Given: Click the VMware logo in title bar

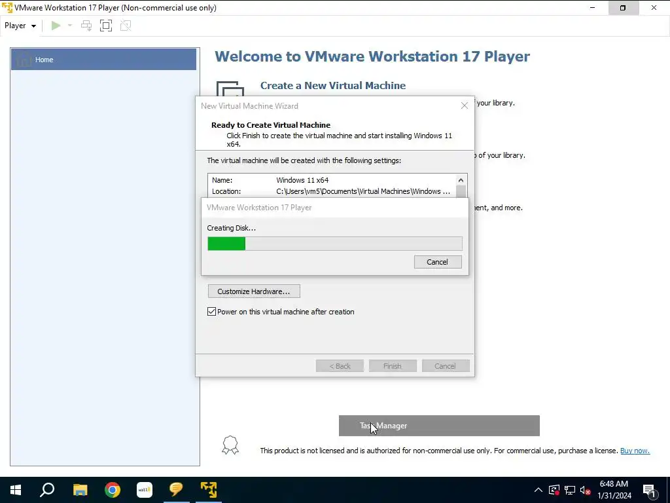Looking at the screenshot, I should click(x=7, y=8).
